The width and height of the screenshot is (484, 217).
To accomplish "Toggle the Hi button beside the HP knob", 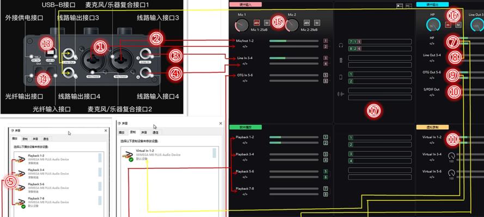I will tap(448, 24).
